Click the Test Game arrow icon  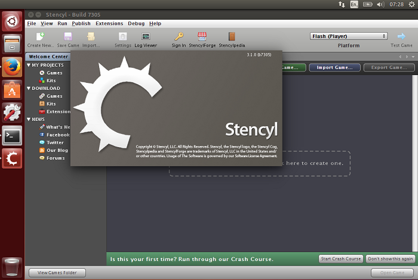tap(401, 36)
